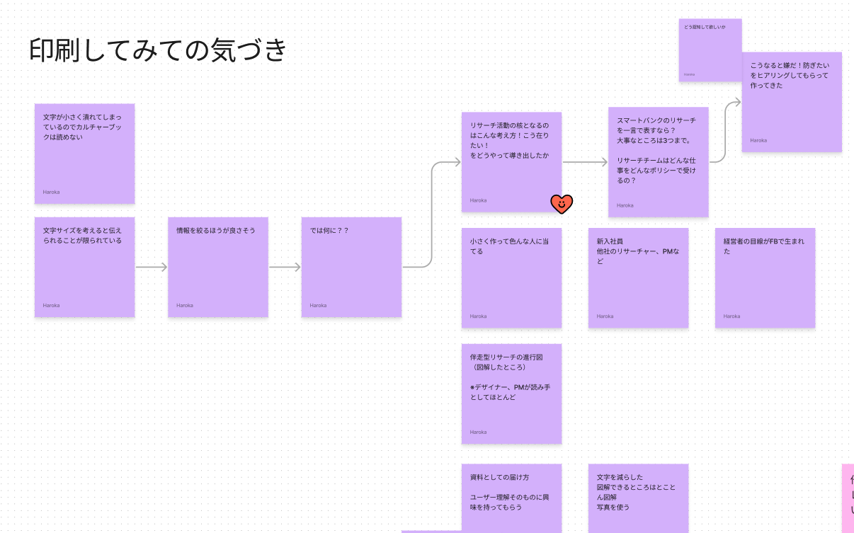Click Haroka author label on どう認知して欲しいか note
Screen dimensions: 854x533
(x=689, y=74)
